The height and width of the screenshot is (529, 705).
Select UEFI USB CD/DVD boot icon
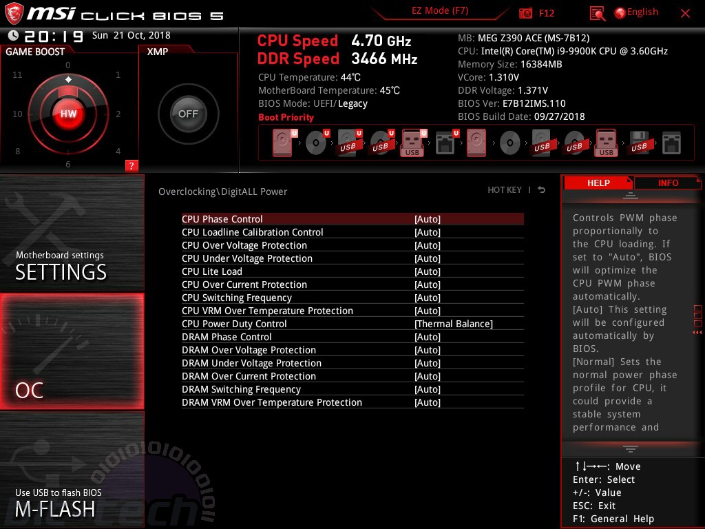coord(381,143)
